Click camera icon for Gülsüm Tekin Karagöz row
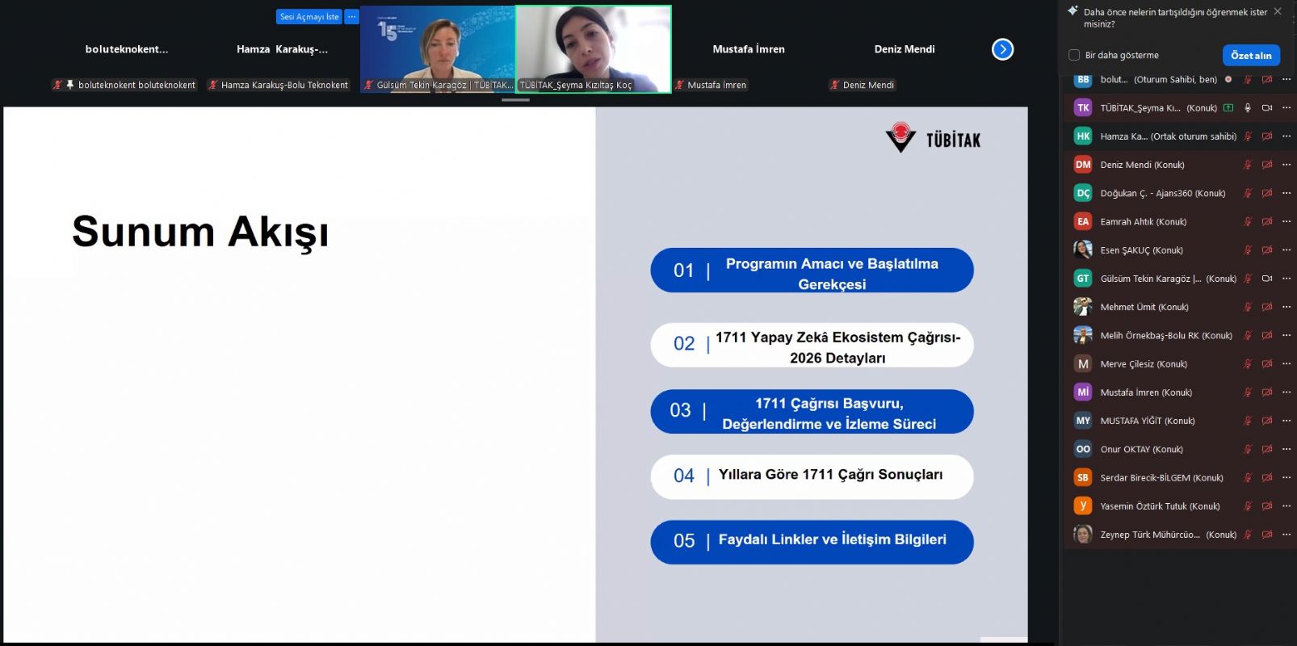The width and height of the screenshot is (1297, 646). (x=1267, y=278)
